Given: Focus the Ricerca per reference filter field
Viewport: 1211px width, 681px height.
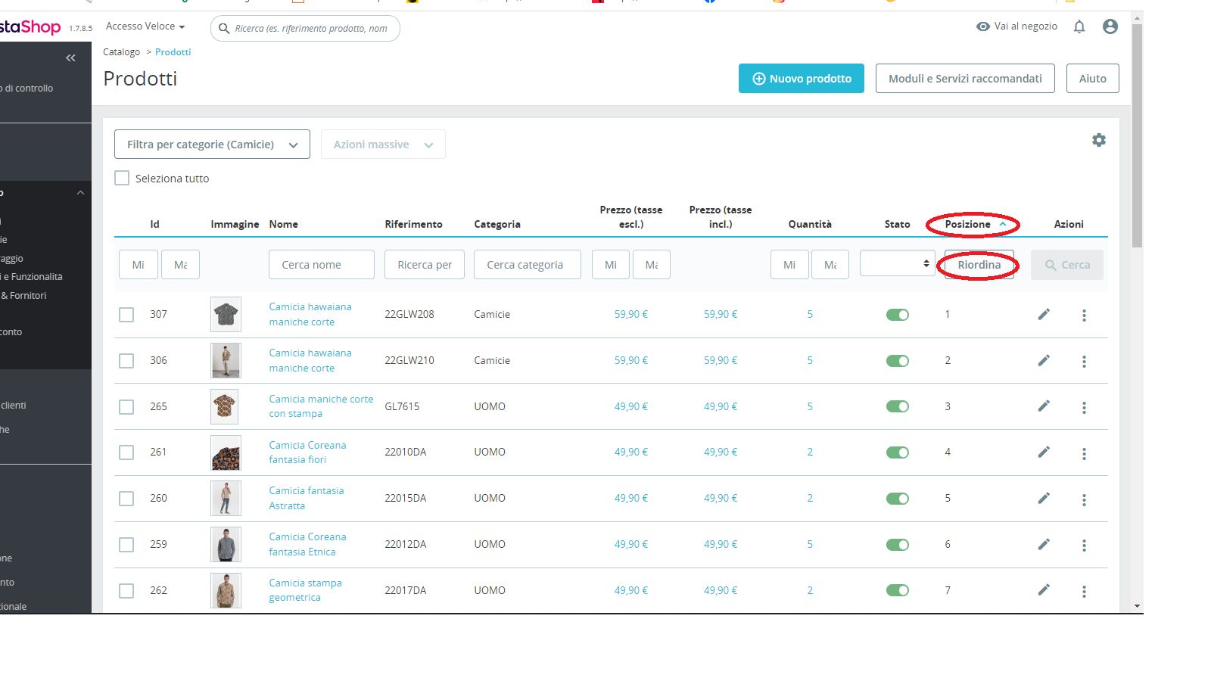Looking at the screenshot, I should (425, 265).
